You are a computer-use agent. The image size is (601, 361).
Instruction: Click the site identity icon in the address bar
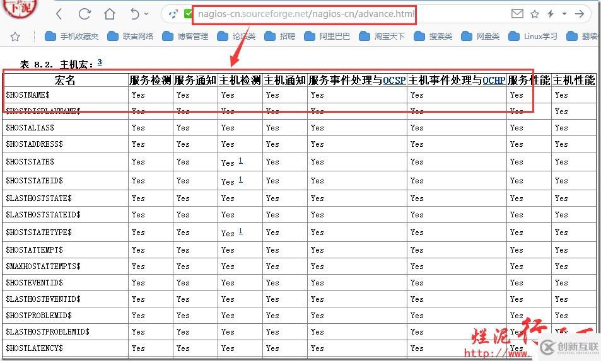click(x=173, y=14)
